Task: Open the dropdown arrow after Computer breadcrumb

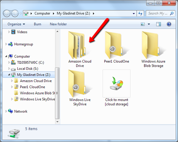Action: point(54,13)
